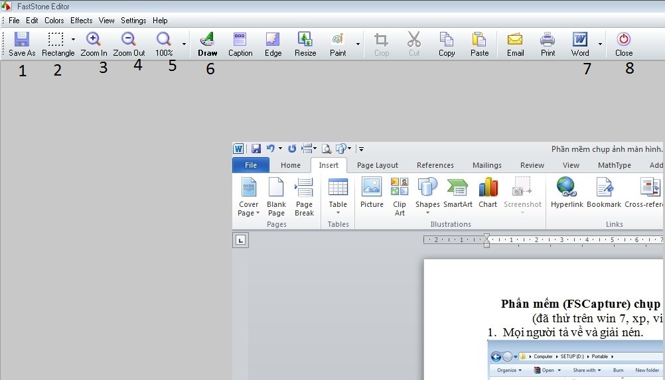Copy image to clipboard

coord(447,44)
